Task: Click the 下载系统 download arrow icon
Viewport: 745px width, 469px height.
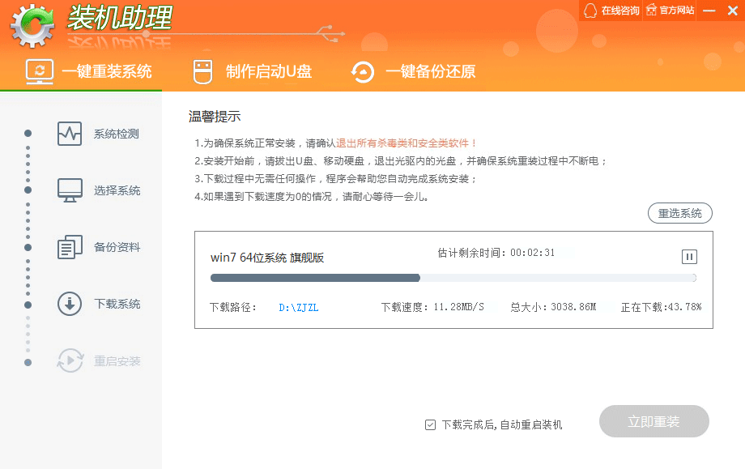Action: (x=70, y=304)
